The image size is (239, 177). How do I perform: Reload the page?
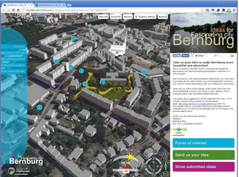click(13, 10)
